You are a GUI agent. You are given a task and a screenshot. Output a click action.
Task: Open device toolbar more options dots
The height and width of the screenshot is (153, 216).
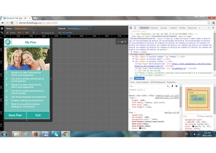pos(126,34)
